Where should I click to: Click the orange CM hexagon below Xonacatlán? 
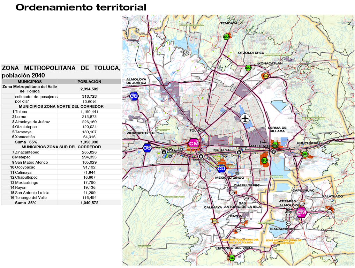point(266,76)
